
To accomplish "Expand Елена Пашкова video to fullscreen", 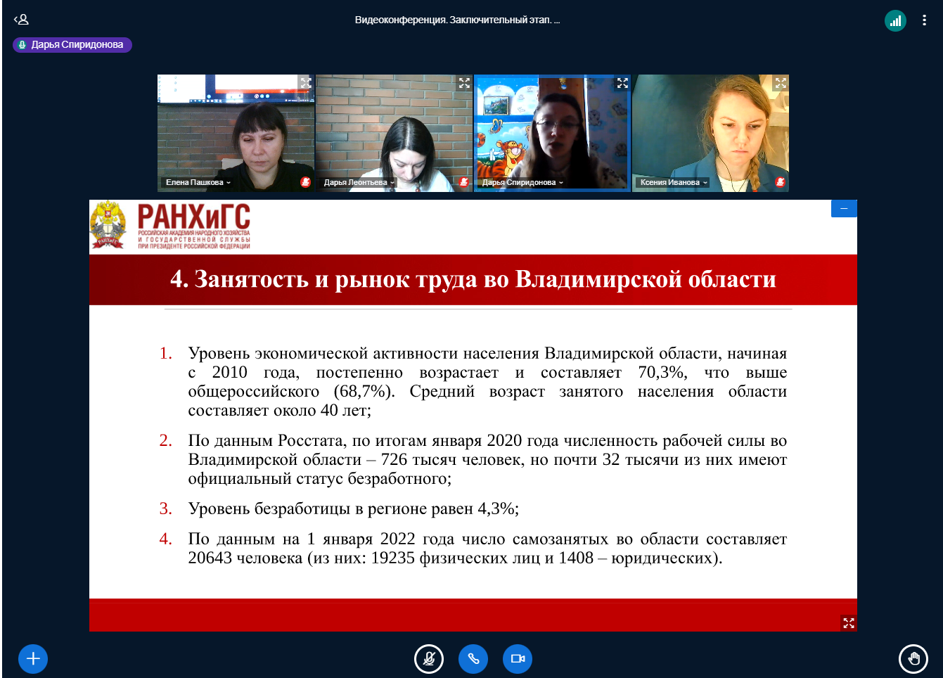I will click(x=306, y=83).
